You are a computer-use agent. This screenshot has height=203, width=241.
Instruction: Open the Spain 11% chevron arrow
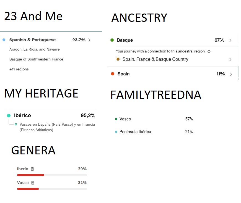pos(230,74)
